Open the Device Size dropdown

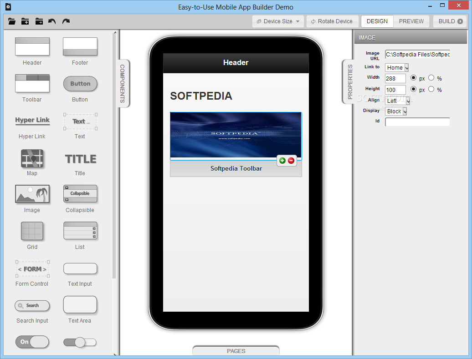(x=278, y=21)
